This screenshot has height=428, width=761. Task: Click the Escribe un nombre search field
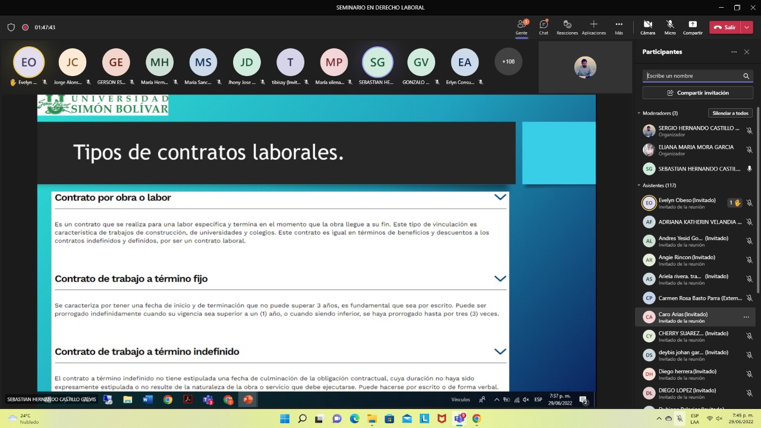[692, 76]
